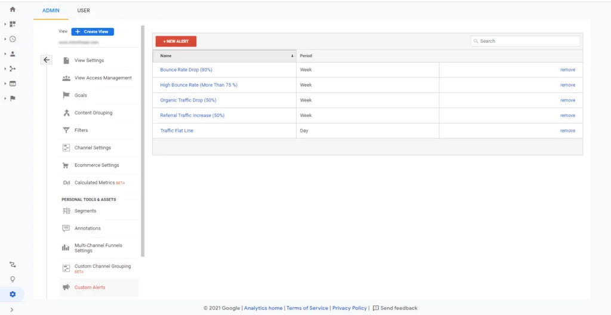The height and width of the screenshot is (315, 611).
Task: Click the Create View button
Action: [x=92, y=32]
